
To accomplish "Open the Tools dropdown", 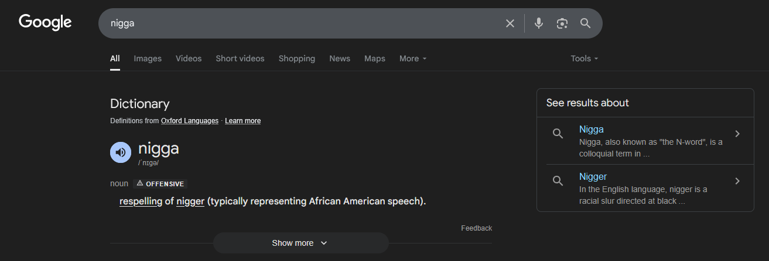I will click(585, 58).
